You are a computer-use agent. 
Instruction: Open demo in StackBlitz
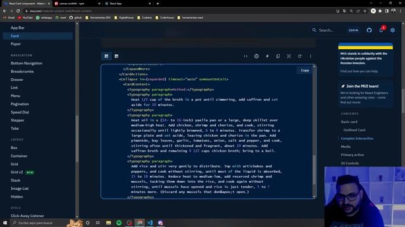coord(267,56)
